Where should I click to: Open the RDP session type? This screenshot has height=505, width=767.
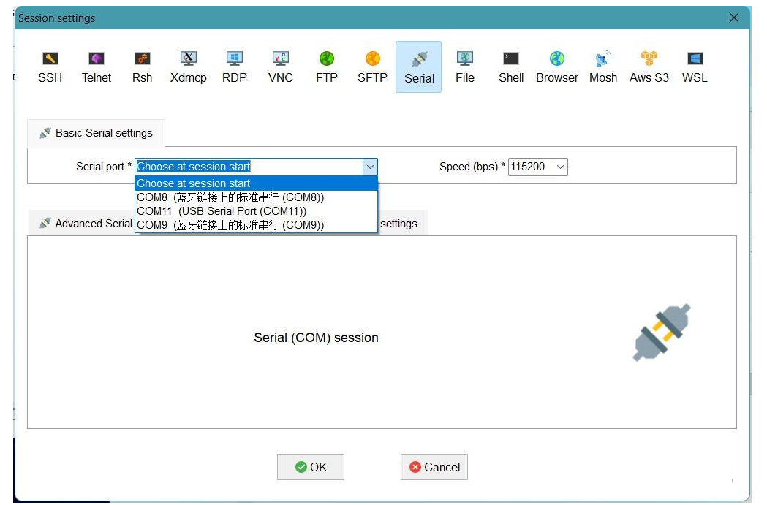(x=234, y=67)
